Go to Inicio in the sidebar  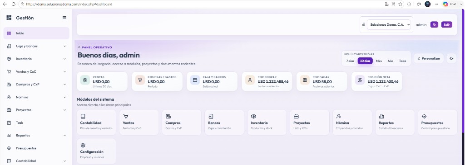coord(36,33)
